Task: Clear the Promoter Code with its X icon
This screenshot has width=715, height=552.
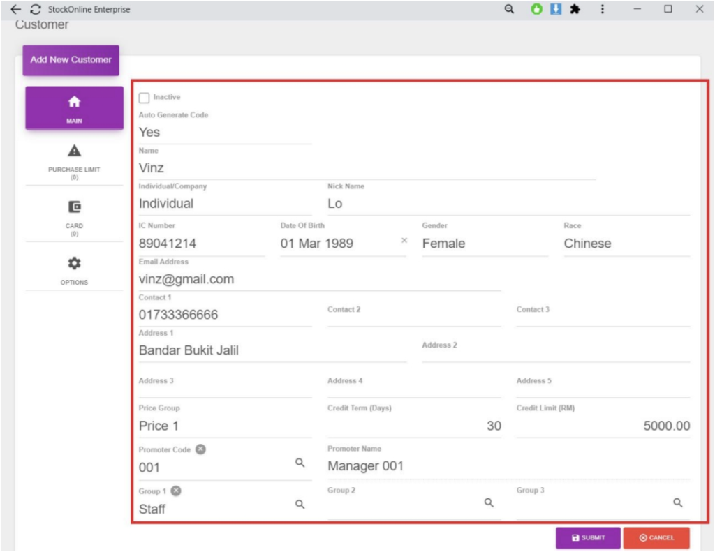Action: 200,449
